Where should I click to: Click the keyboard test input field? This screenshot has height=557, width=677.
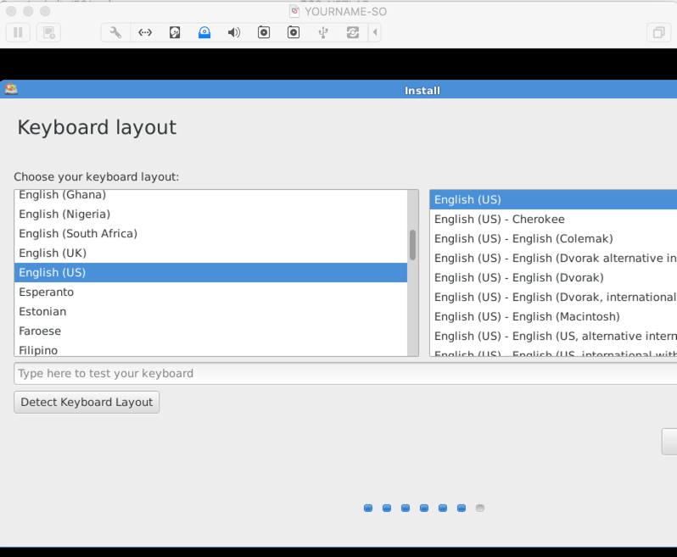pyautogui.click(x=345, y=373)
